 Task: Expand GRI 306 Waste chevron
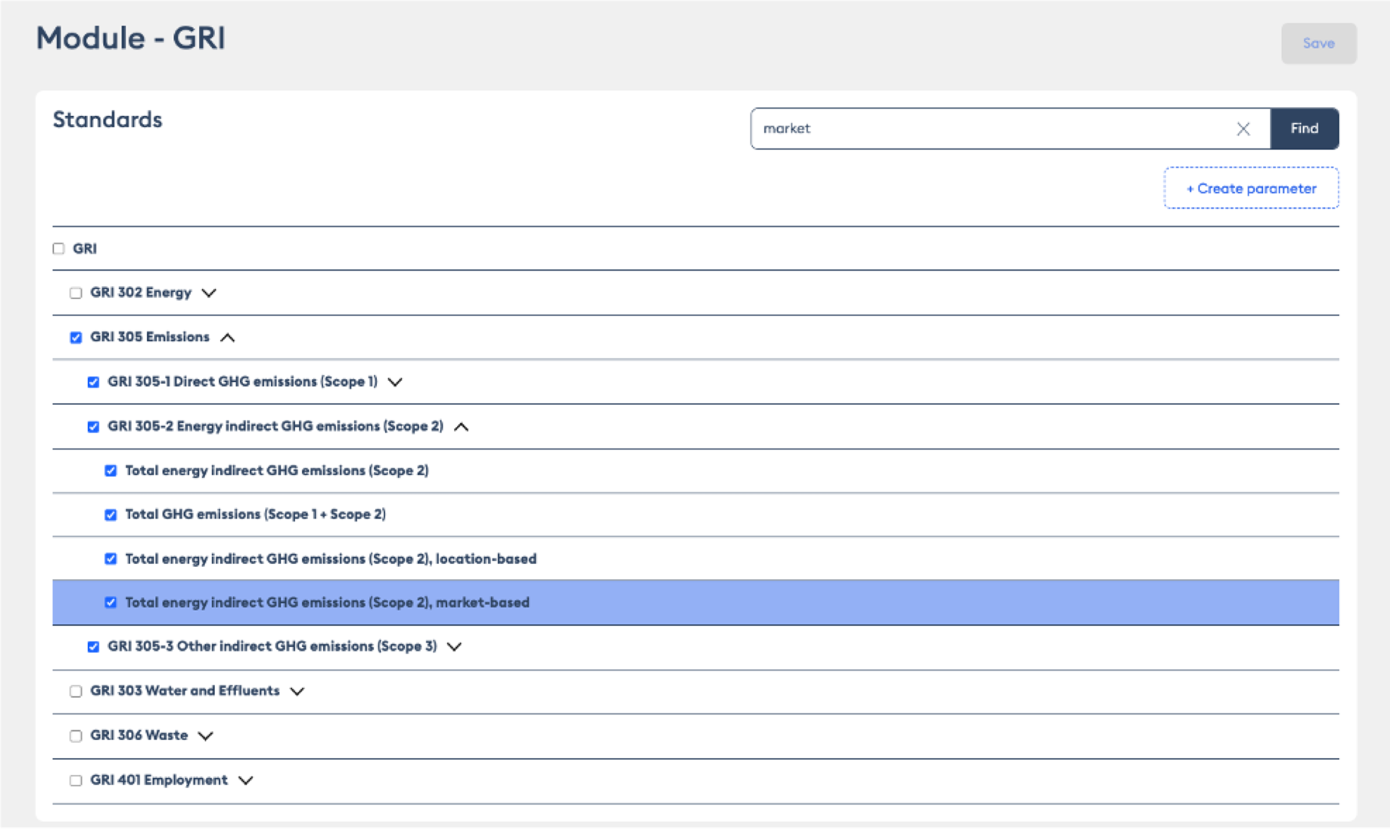(206, 736)
